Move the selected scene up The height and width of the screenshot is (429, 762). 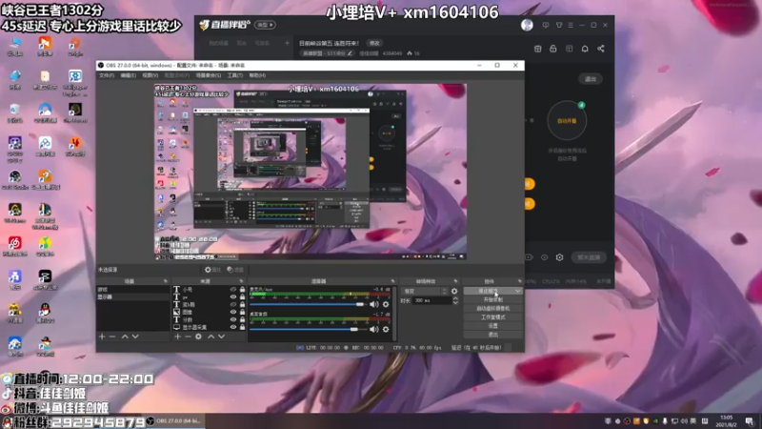coord(125,337)
